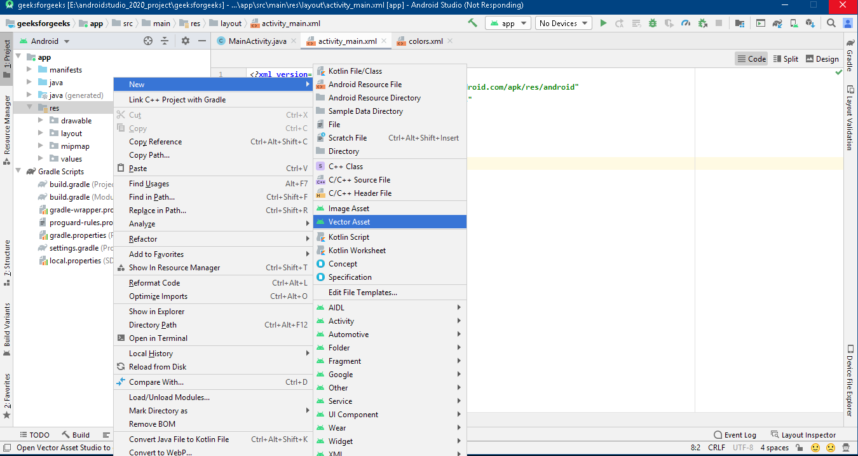Click Run with Coverage icon
This screenshot has width=858, height=456.
(x=669, y=23)
